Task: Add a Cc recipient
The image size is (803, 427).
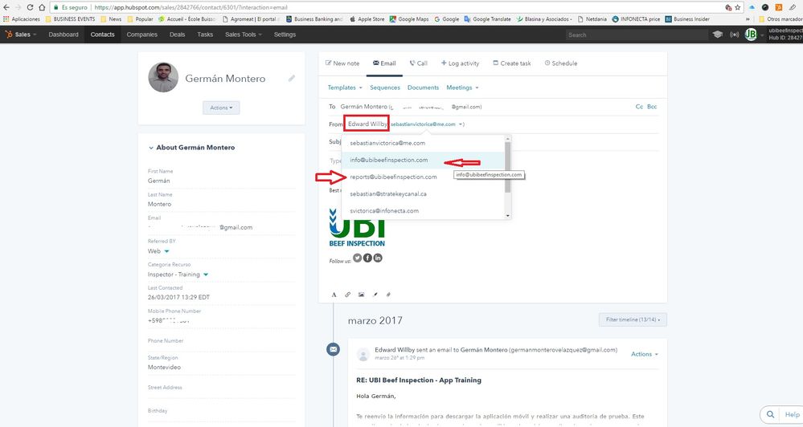Action: click(x=639, y=107)
